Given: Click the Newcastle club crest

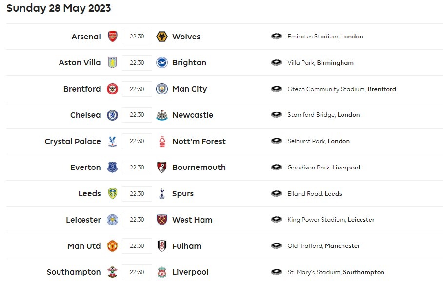Looking at the screenshot, I should click(x=161, y=115).
